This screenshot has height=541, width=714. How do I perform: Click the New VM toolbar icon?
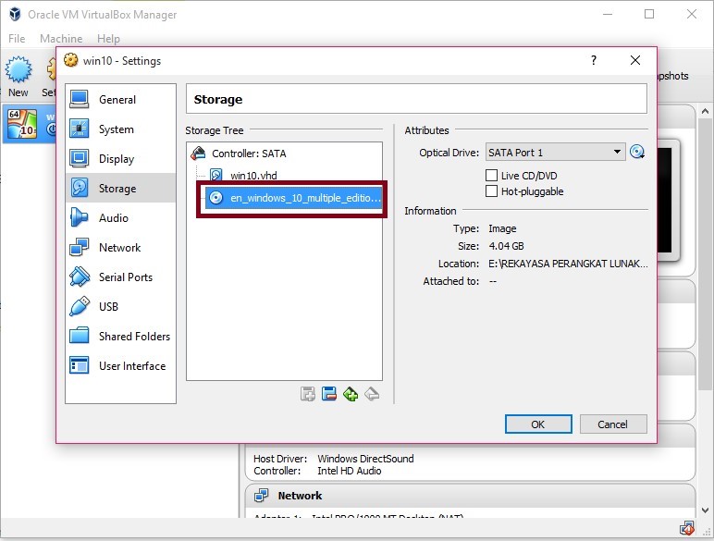(x=18, y=77)
